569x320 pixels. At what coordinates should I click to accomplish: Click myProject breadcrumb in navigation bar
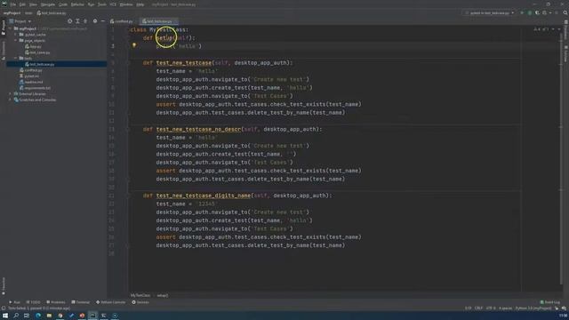point(12,13)
